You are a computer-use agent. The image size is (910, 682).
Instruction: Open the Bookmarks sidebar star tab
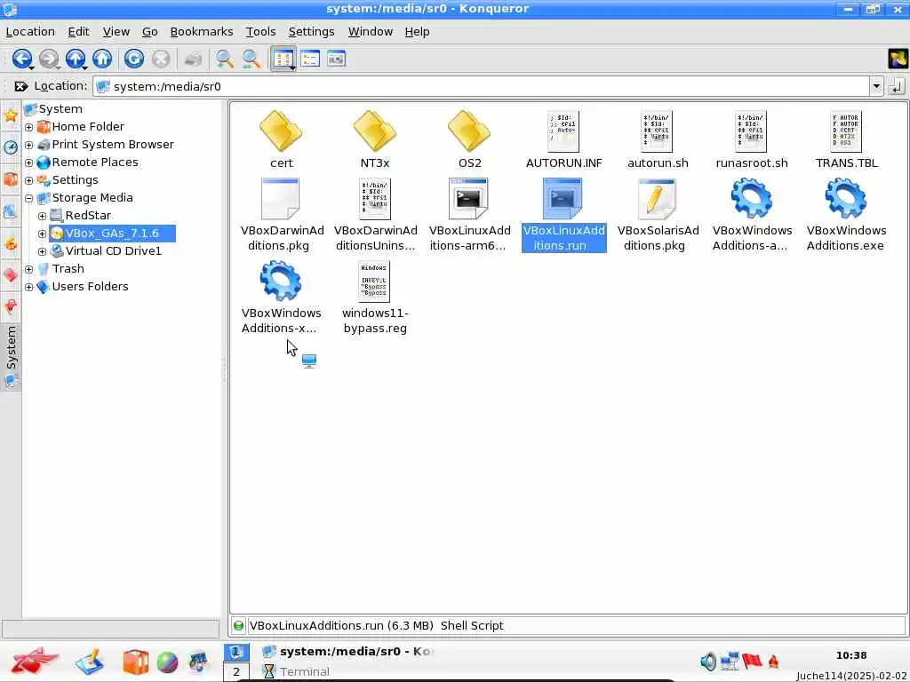pos(11,115)
